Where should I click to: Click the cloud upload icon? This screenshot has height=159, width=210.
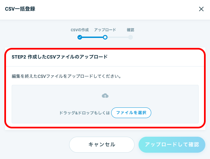click(105, 96)
